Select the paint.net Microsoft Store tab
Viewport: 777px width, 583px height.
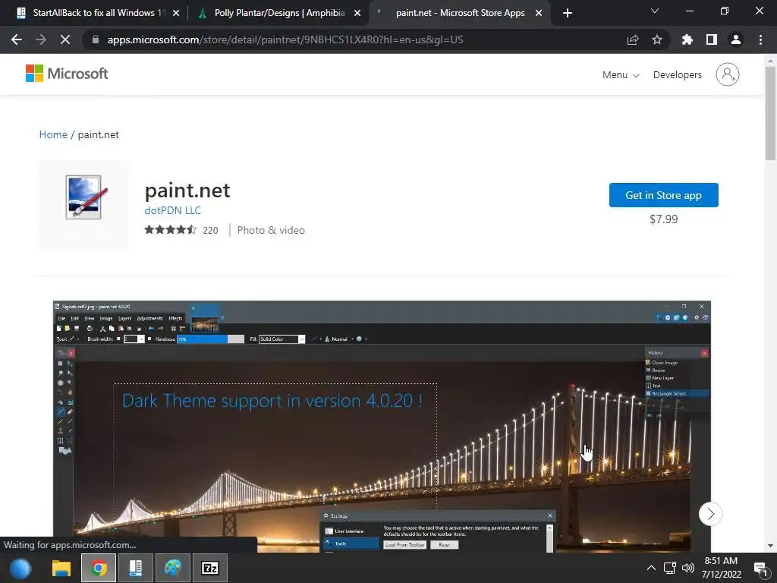click(x=459, y=13)
